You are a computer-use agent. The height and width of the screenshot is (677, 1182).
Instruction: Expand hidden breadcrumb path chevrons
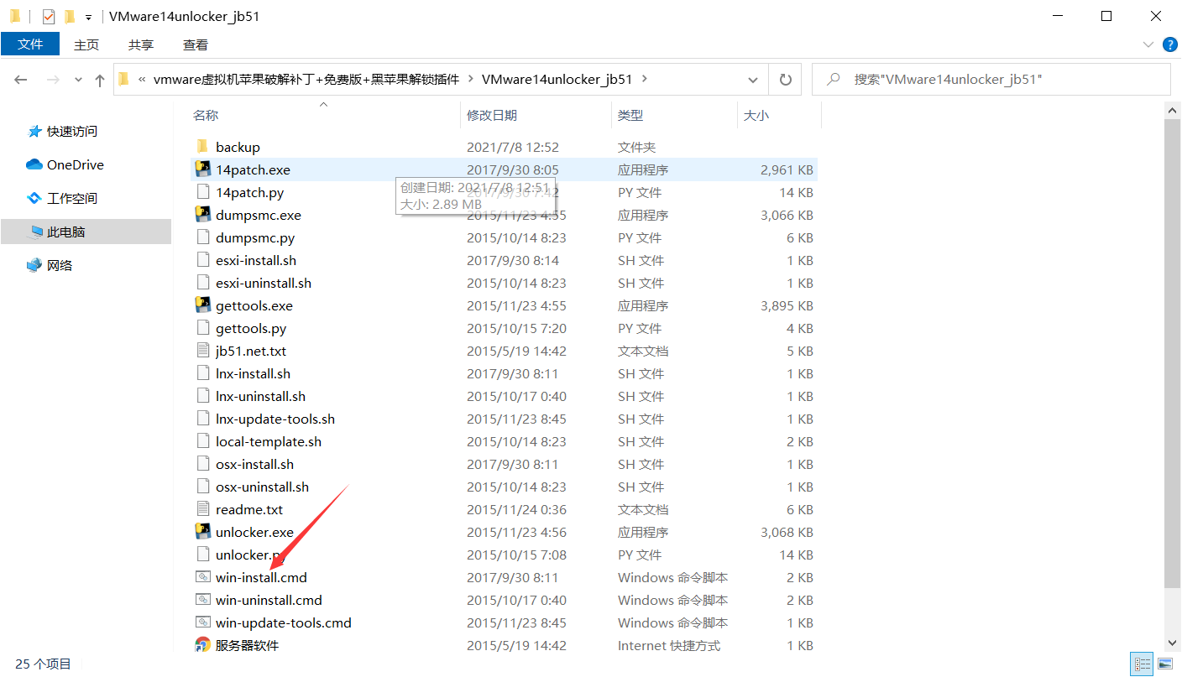coord(142,80)
